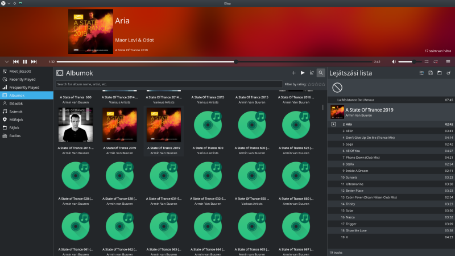The width and height of the screenshot is (455, 256).
Task: Select playlist track 16 Nazca
Action: (391, 217)
